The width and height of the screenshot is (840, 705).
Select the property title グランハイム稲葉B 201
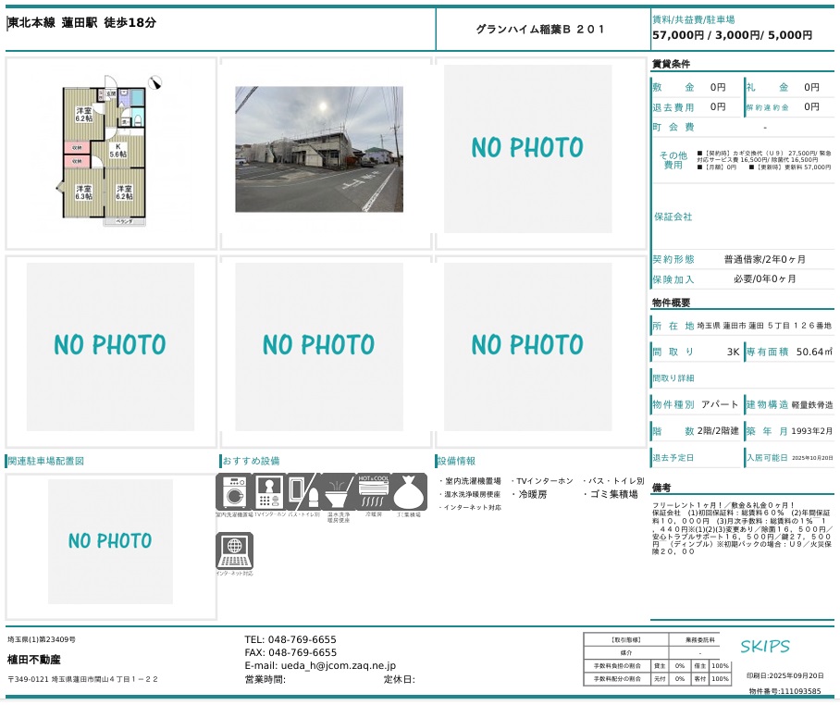click(541, 30)
